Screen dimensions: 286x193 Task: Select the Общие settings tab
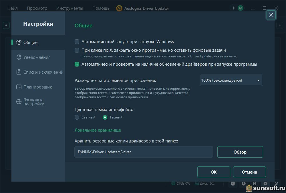click(x=38, y=42)
